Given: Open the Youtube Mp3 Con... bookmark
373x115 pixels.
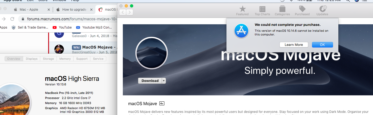Looking at the screenshot, I should tap(94, 27).
